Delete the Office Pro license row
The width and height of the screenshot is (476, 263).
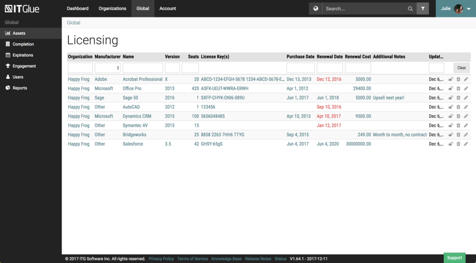click(x=458, y=89)
